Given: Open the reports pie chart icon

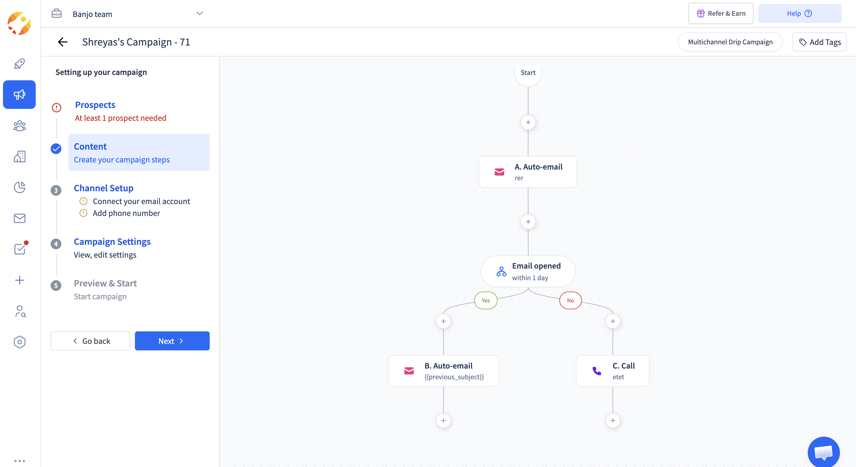Looking at the screenshot, I should click(x=20, y=187).
